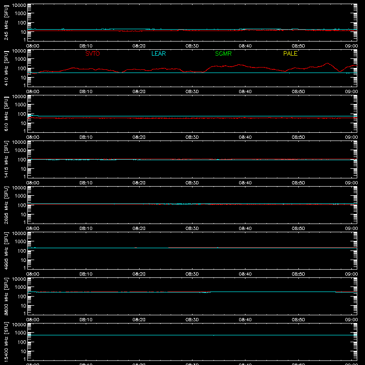Click 08:50 tick label under 1415 MHz panel
This screenshot has width=365, height=365.
(298, 183)
